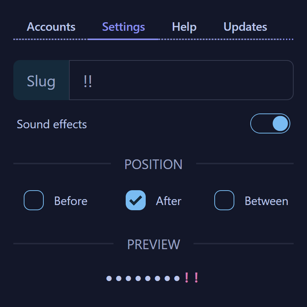Click inside the Slug input field
The height and width of the screenshot is (307, 307).
coord(182,80)
